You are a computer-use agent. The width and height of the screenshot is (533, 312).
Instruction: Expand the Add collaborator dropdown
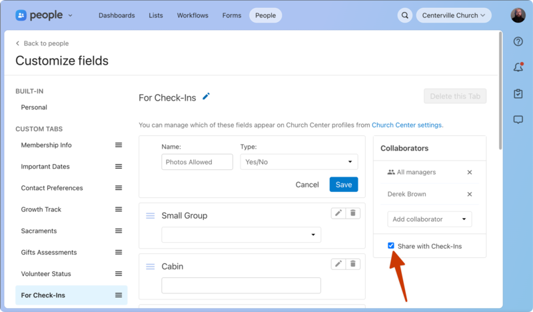pos(429,219)
